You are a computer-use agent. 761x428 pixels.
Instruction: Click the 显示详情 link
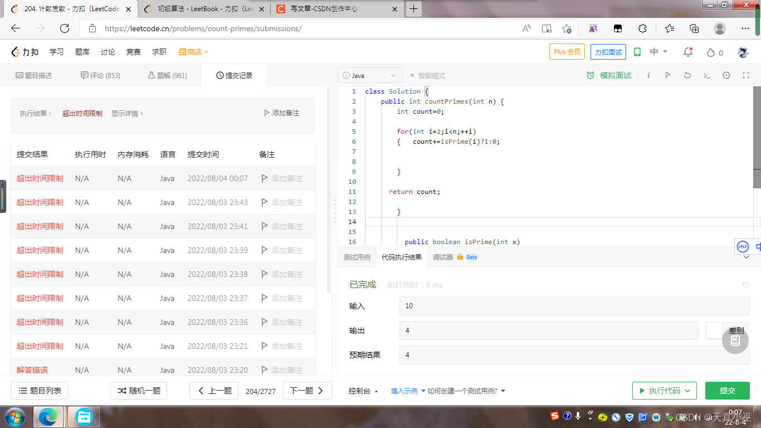(x=127, y=113)
